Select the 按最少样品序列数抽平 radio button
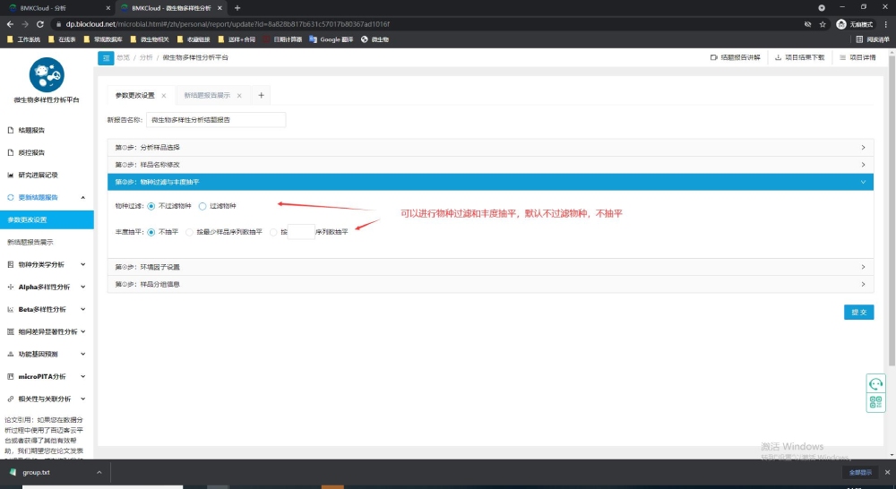Image resolution: width=896 pixels, height=489 pixels. tap(190, 232)
